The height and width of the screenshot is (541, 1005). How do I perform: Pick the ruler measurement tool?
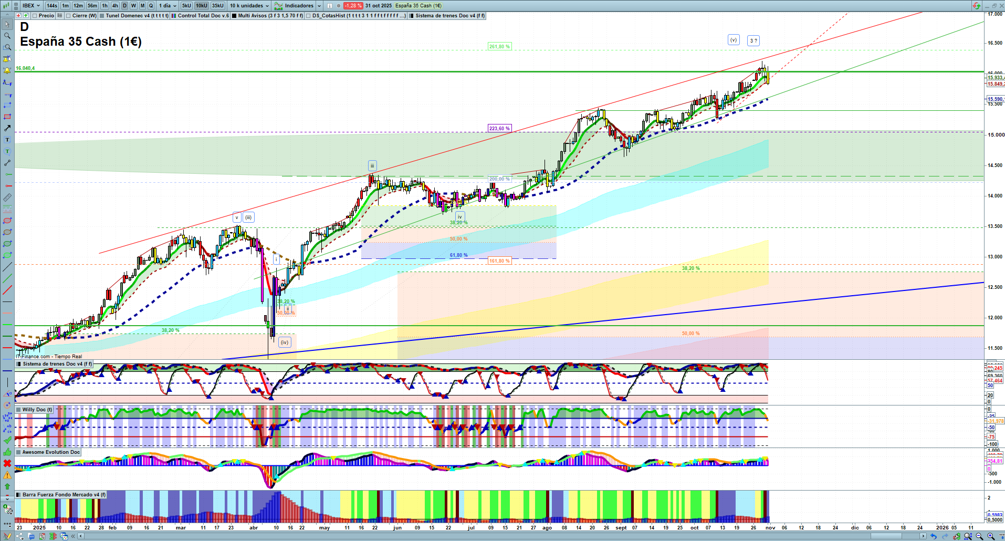click(x=7, y=197)
